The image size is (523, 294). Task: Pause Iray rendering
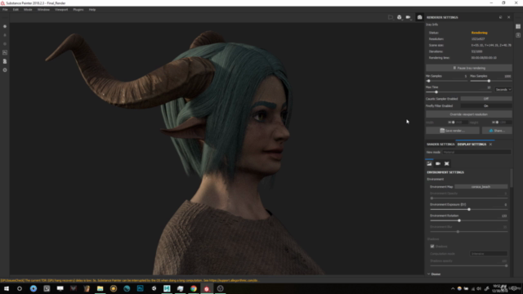pos(468,68)
